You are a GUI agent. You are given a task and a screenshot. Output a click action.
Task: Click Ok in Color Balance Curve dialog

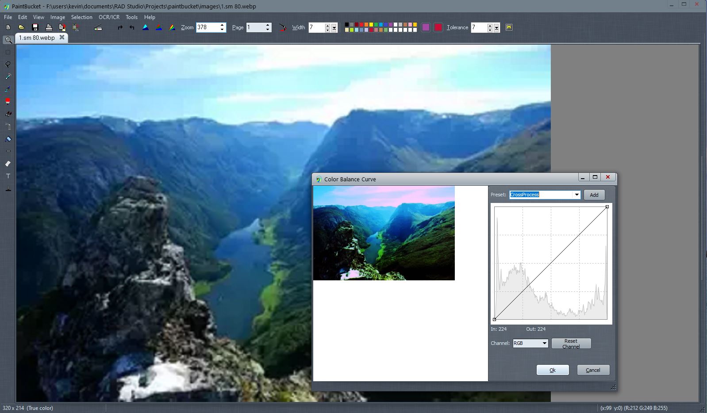(x=553, y=370)
